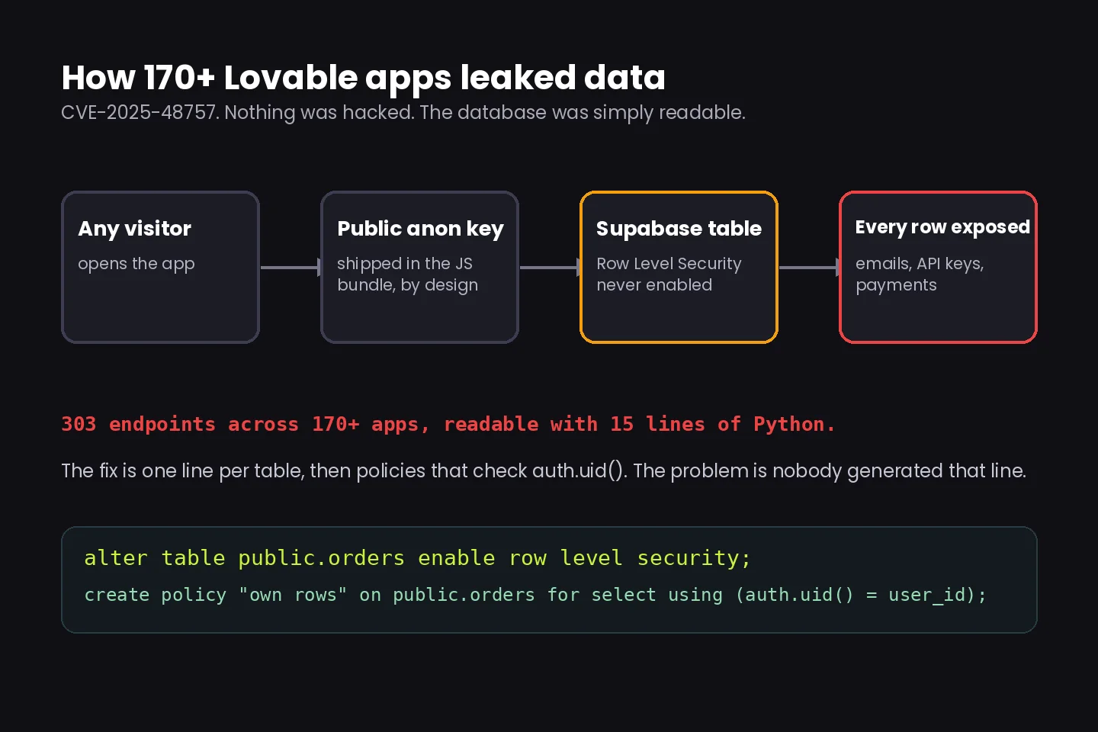Click the red "303 endpoints across 170+ apps" line
1098x732 pixels.
pos(448,424)
